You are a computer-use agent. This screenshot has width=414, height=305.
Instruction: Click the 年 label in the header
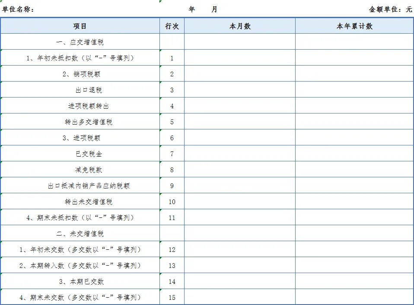coord(192,9)
